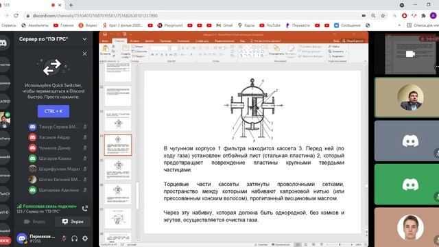Select voice member Тимур Серяев
Viewport: 439px width, 247px height.
tap(58, 127)
